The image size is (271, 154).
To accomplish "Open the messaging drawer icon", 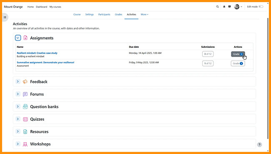I will point(230,7).
